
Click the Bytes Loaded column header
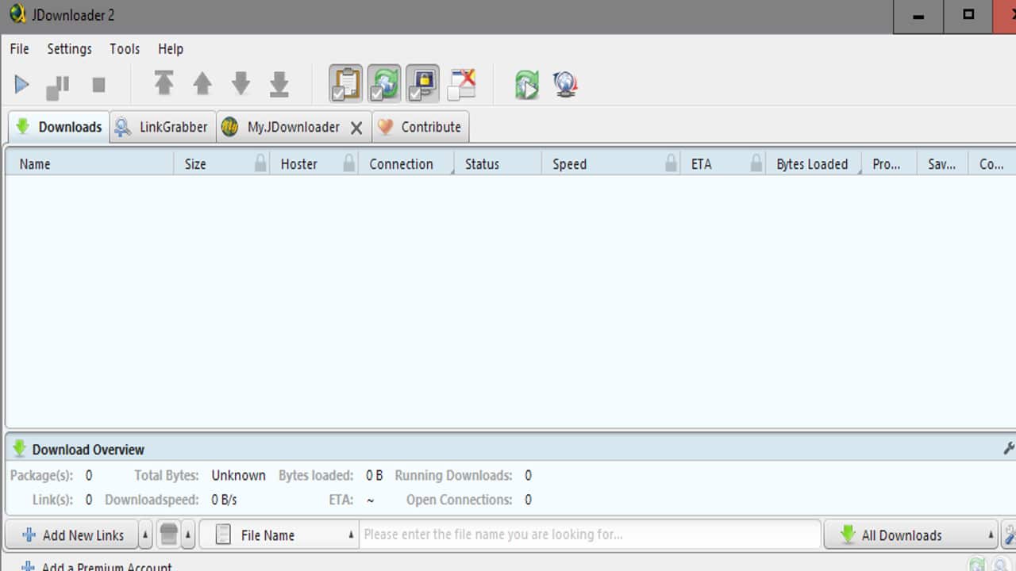click(x=814, y=164)
